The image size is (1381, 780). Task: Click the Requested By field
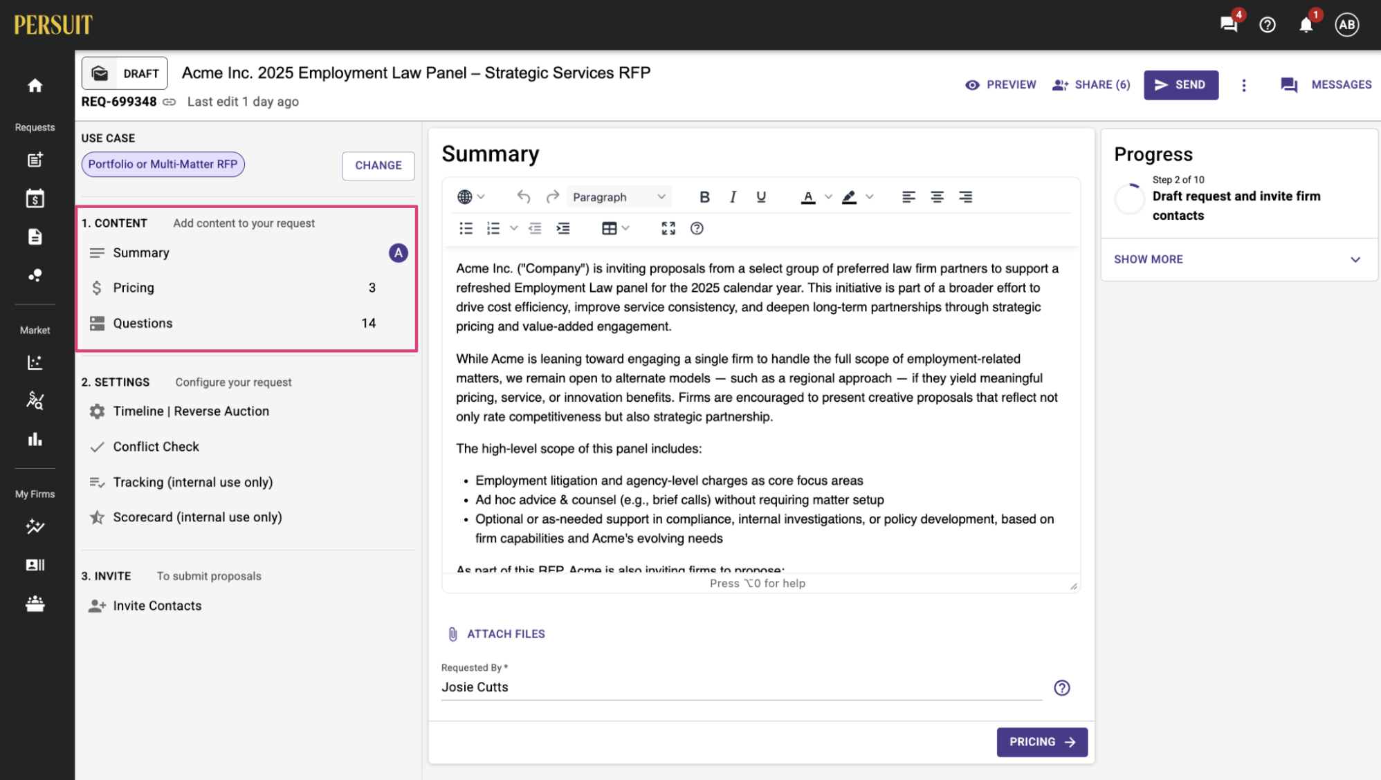point(742,687)
